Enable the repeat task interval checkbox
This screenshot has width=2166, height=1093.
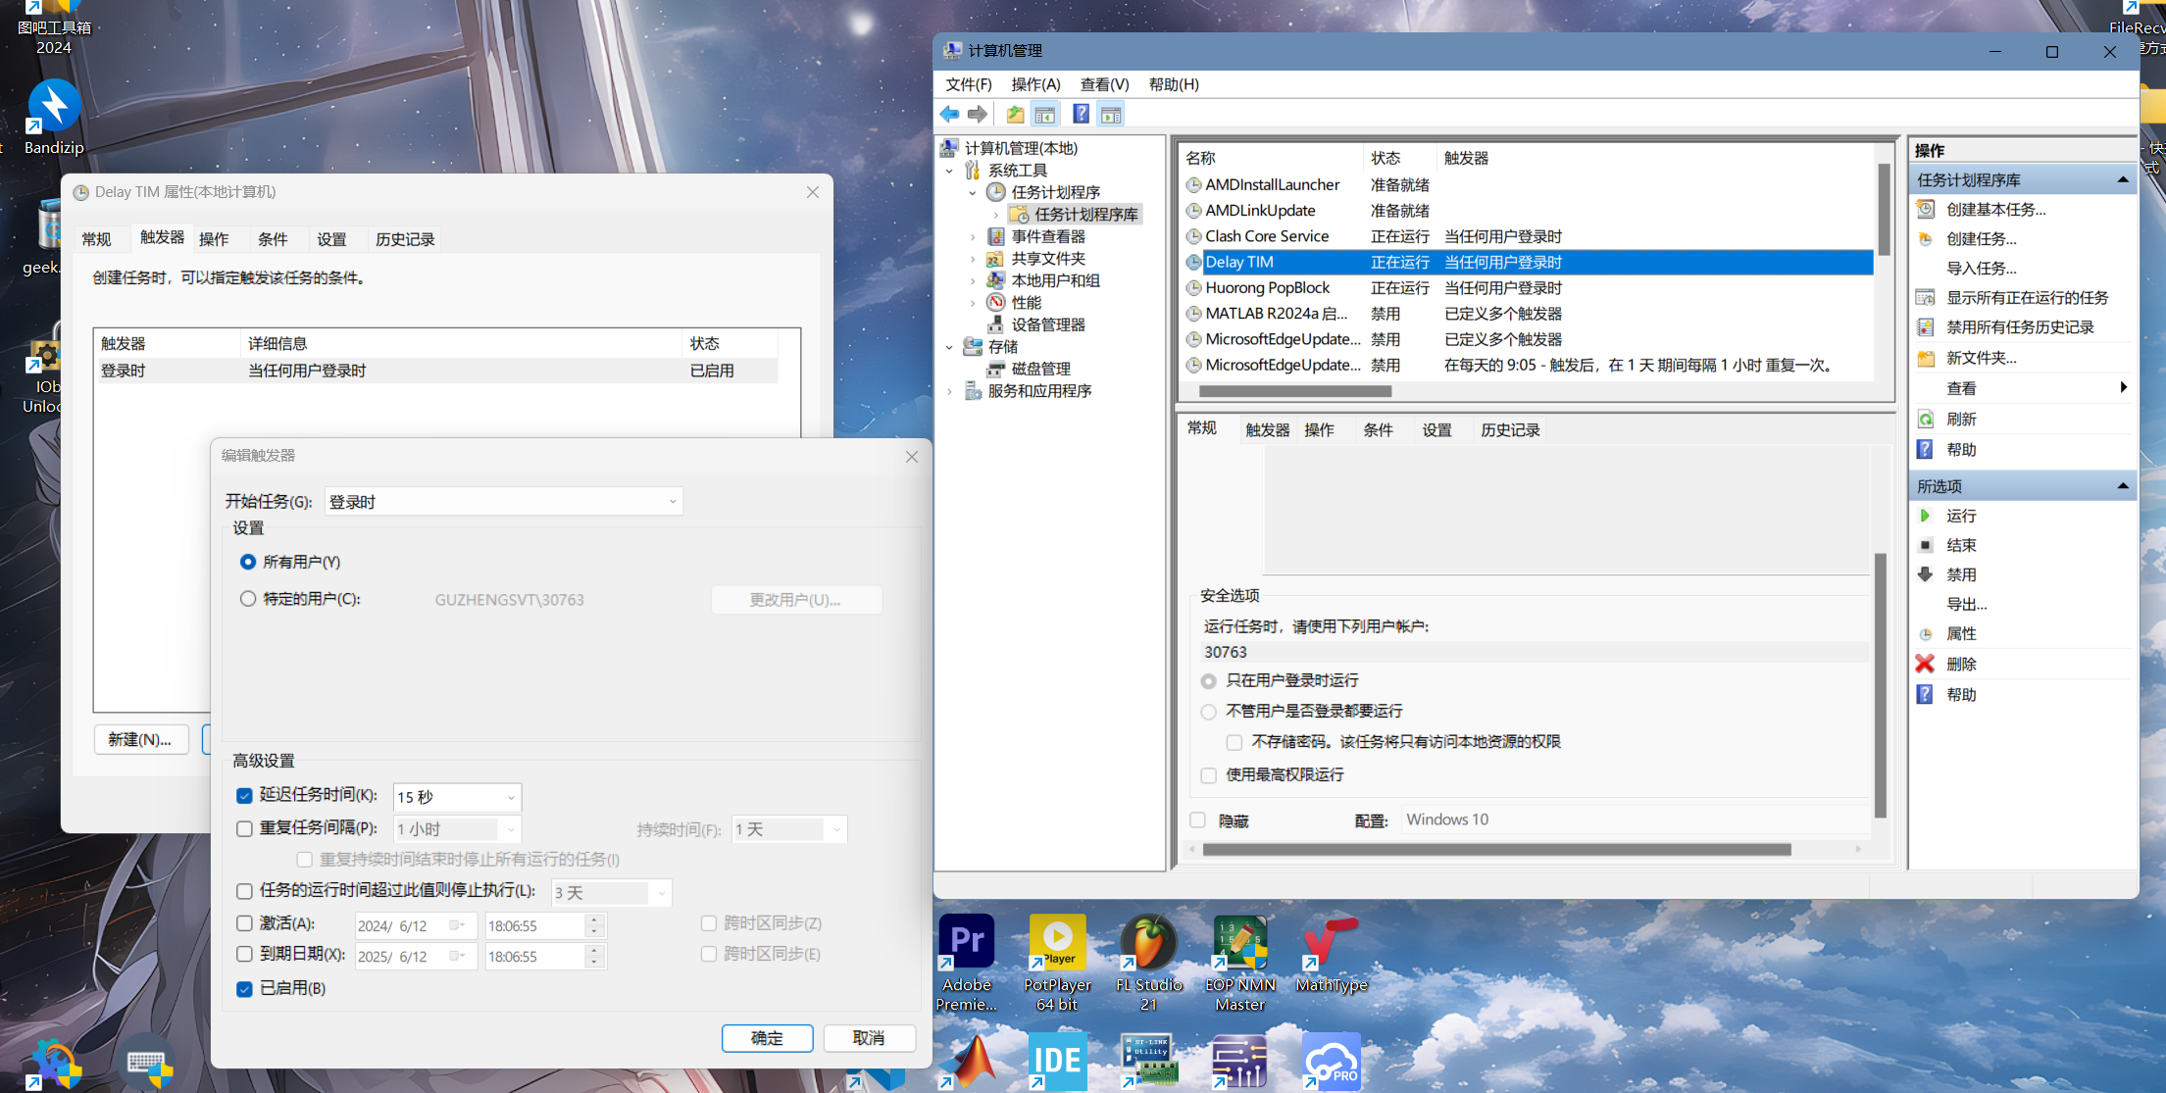[x=245, y=828]
